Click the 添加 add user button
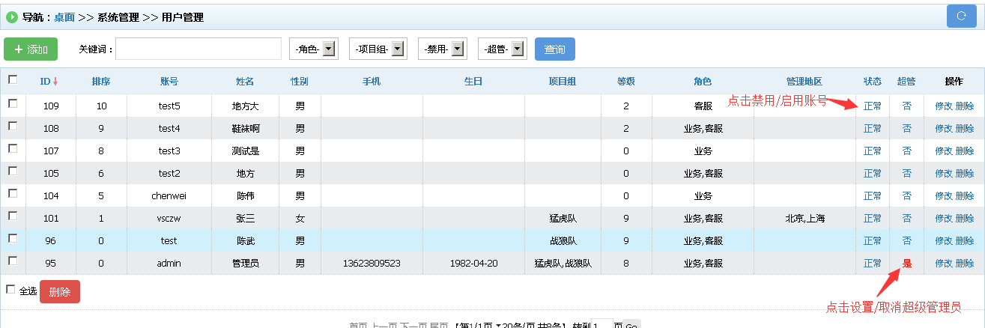Screen dimensions: 985x328 pos(31,49)
